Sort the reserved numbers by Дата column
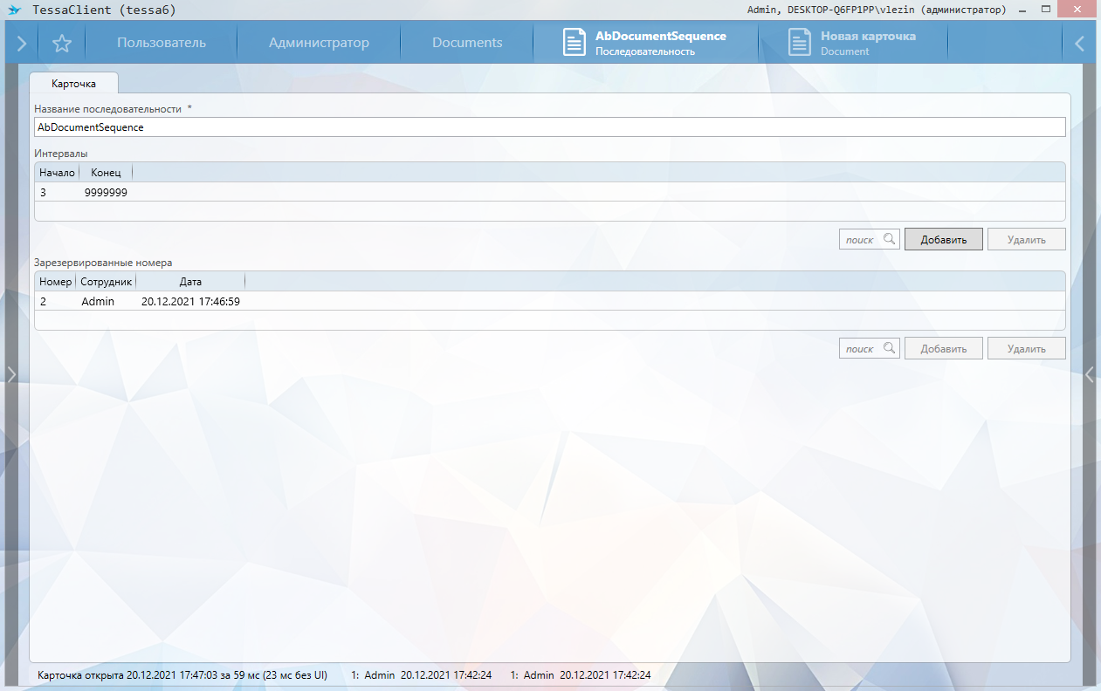 [x=190, y=282]
